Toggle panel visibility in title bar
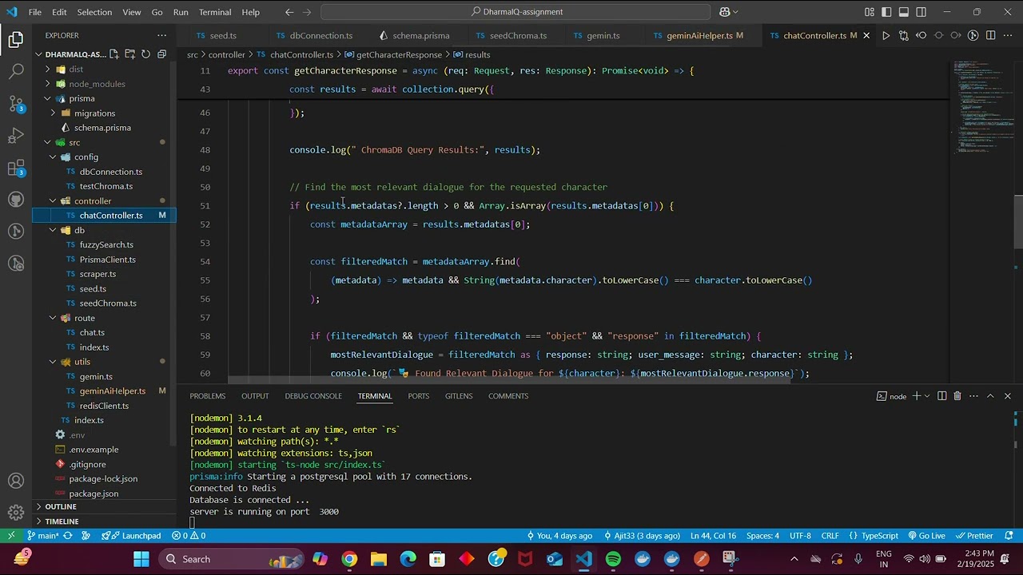1023x575 pixels. pyautogui.click(x=904, y=12)
